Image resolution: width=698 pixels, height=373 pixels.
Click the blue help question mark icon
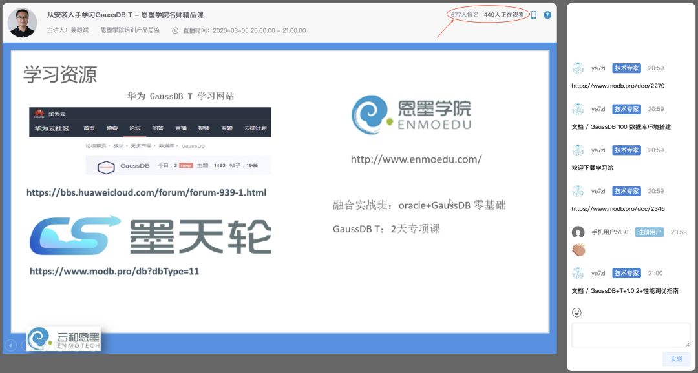(x=547, y=15)
